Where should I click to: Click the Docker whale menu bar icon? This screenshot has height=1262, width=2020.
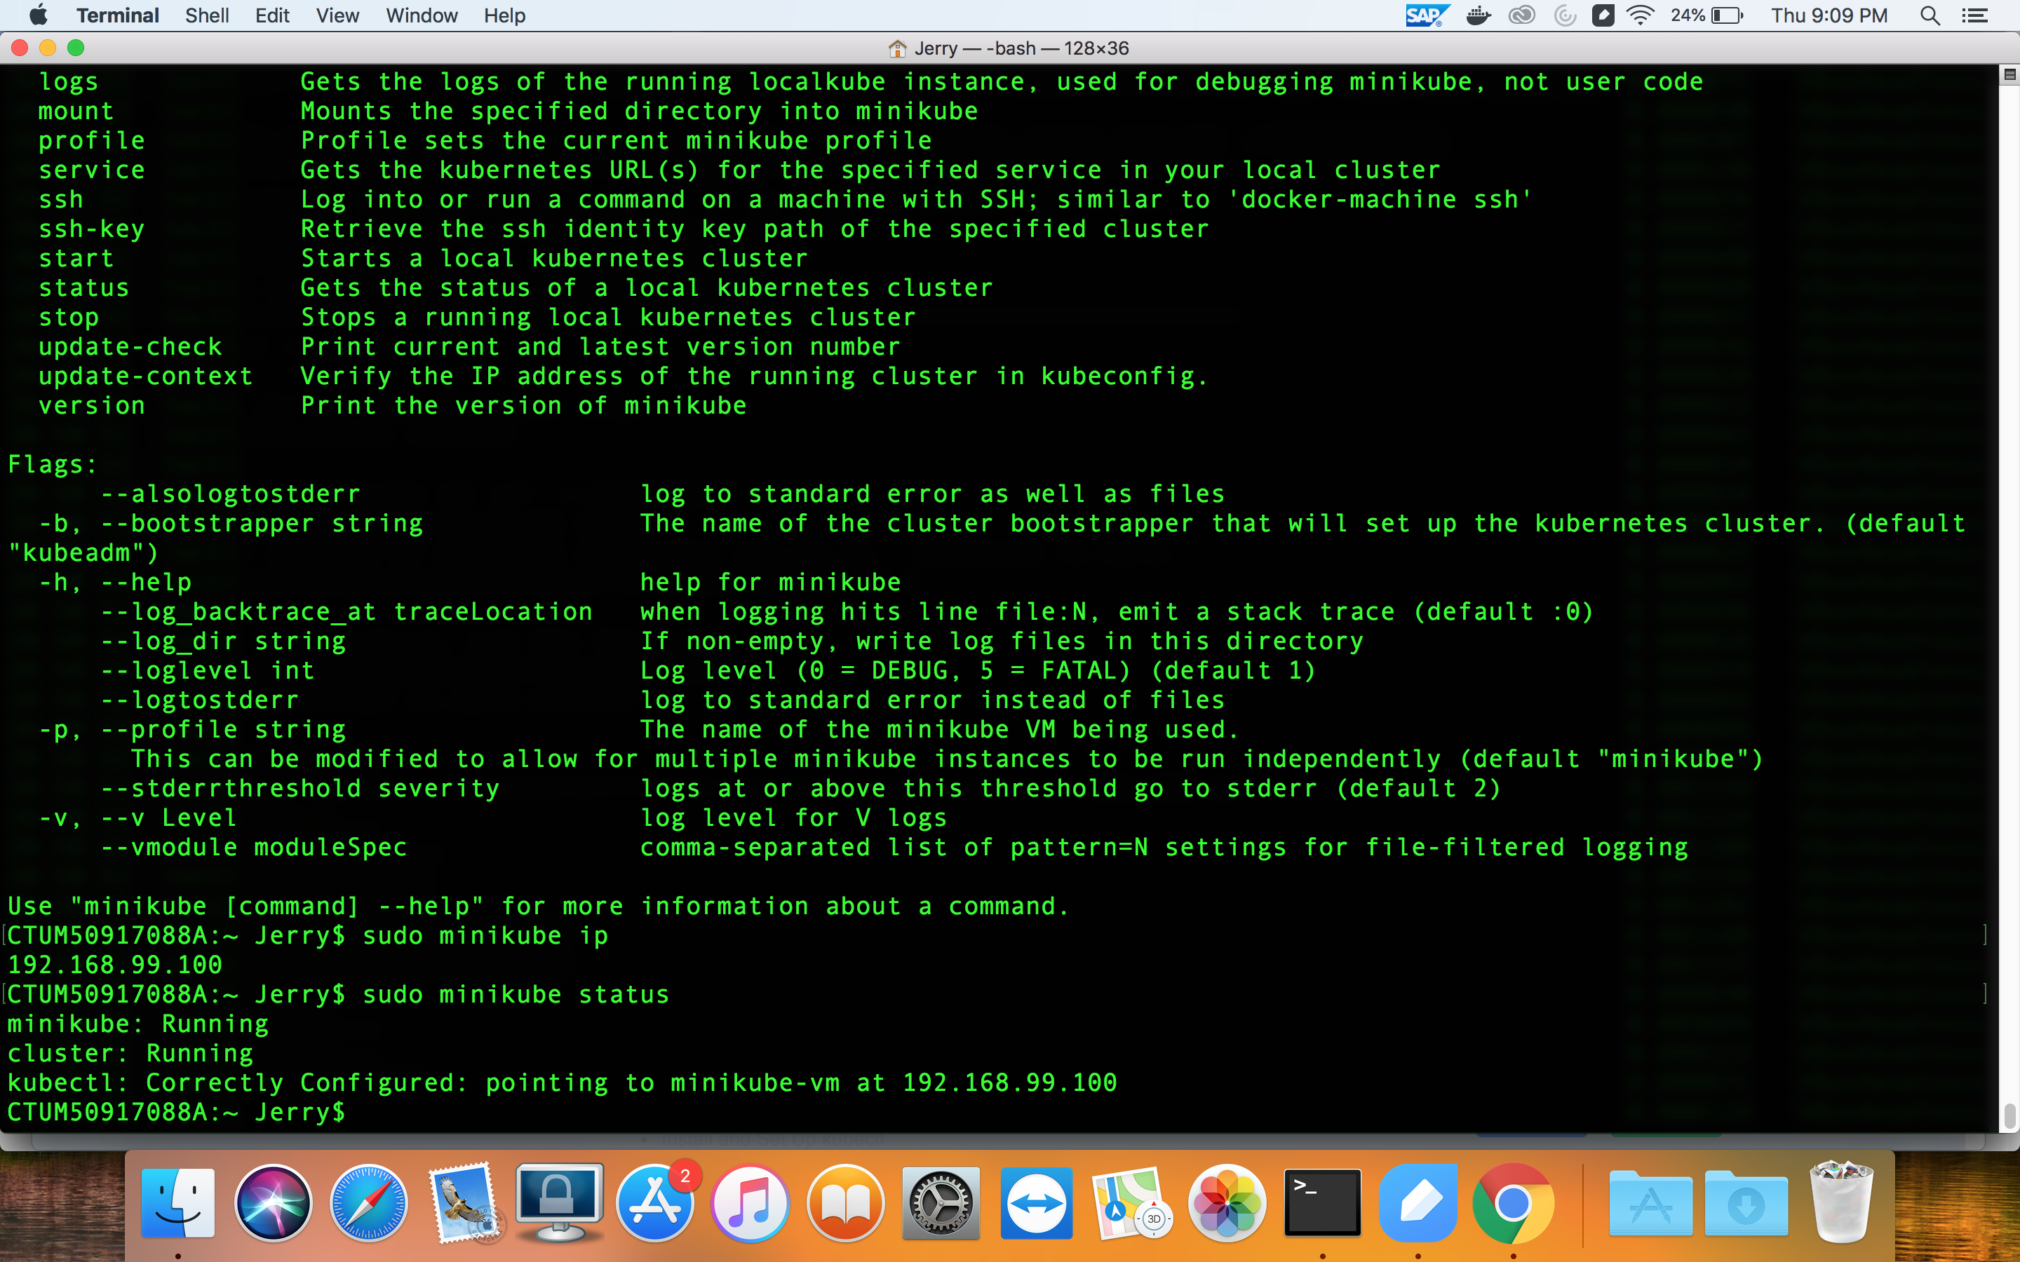[1479, 16]
